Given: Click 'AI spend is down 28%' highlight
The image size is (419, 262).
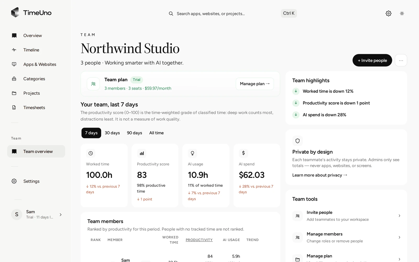Looking at the screenshot, I should click(324, 115).
